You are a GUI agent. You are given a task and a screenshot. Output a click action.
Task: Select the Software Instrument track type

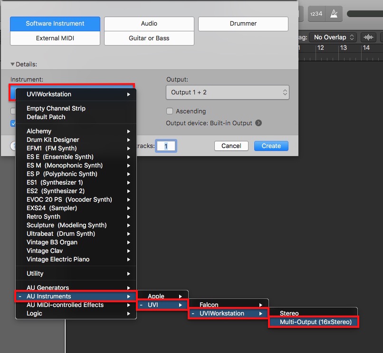point(55,24)
